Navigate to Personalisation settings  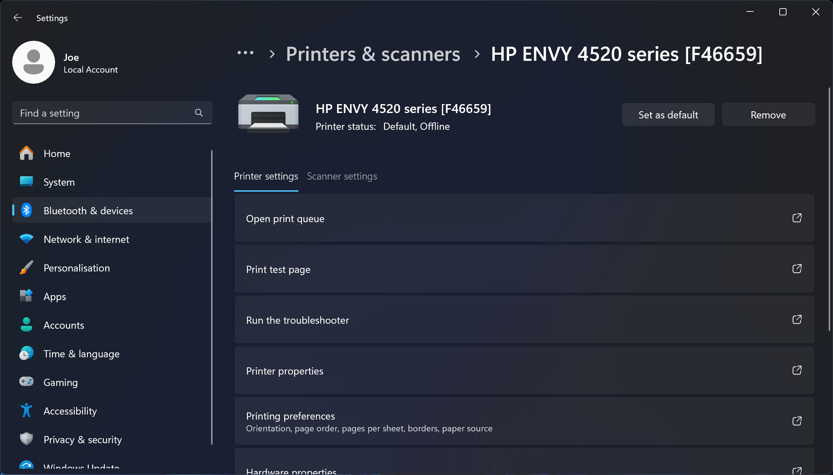(x=77, y=268)
